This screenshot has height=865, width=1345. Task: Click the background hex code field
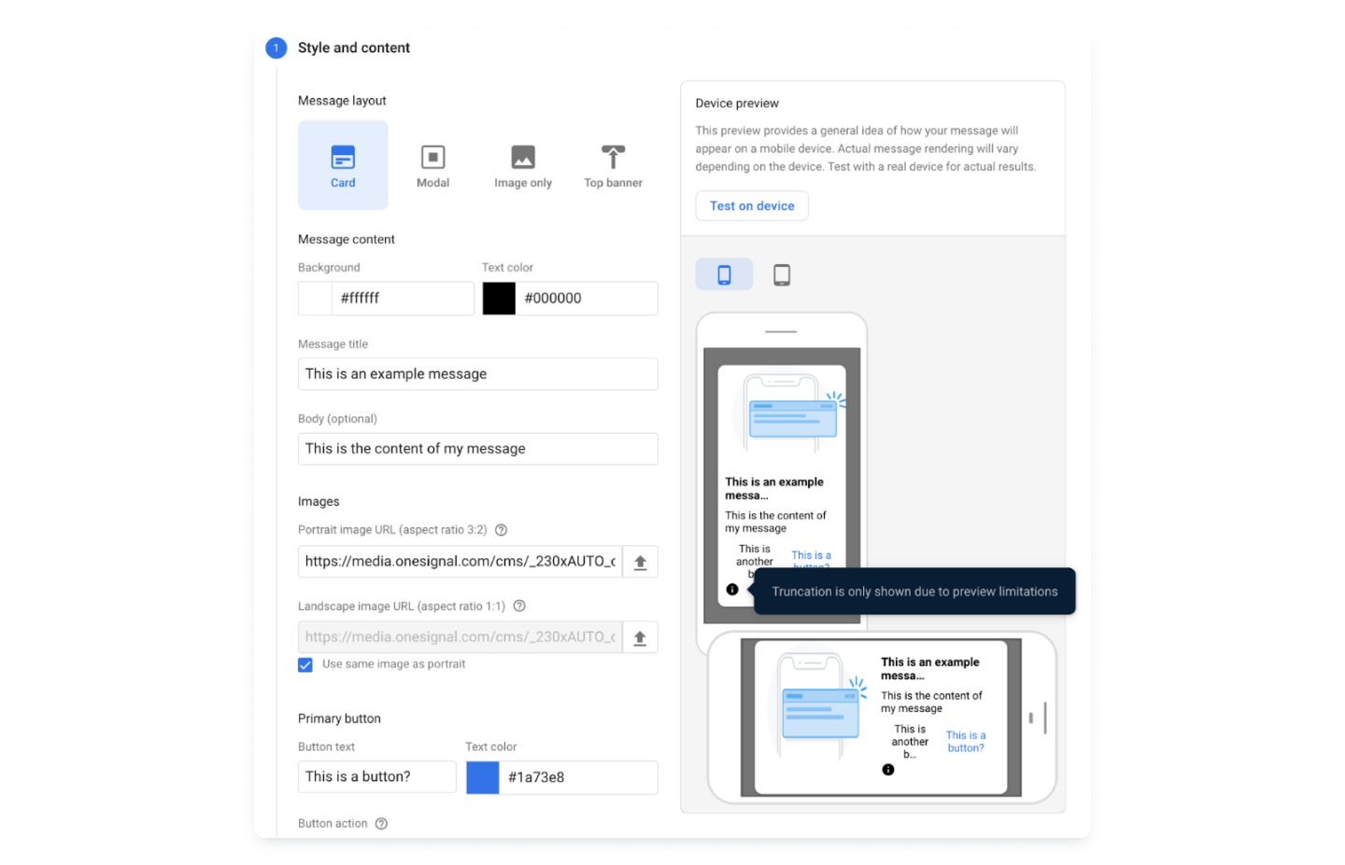[x=403, y=298]
